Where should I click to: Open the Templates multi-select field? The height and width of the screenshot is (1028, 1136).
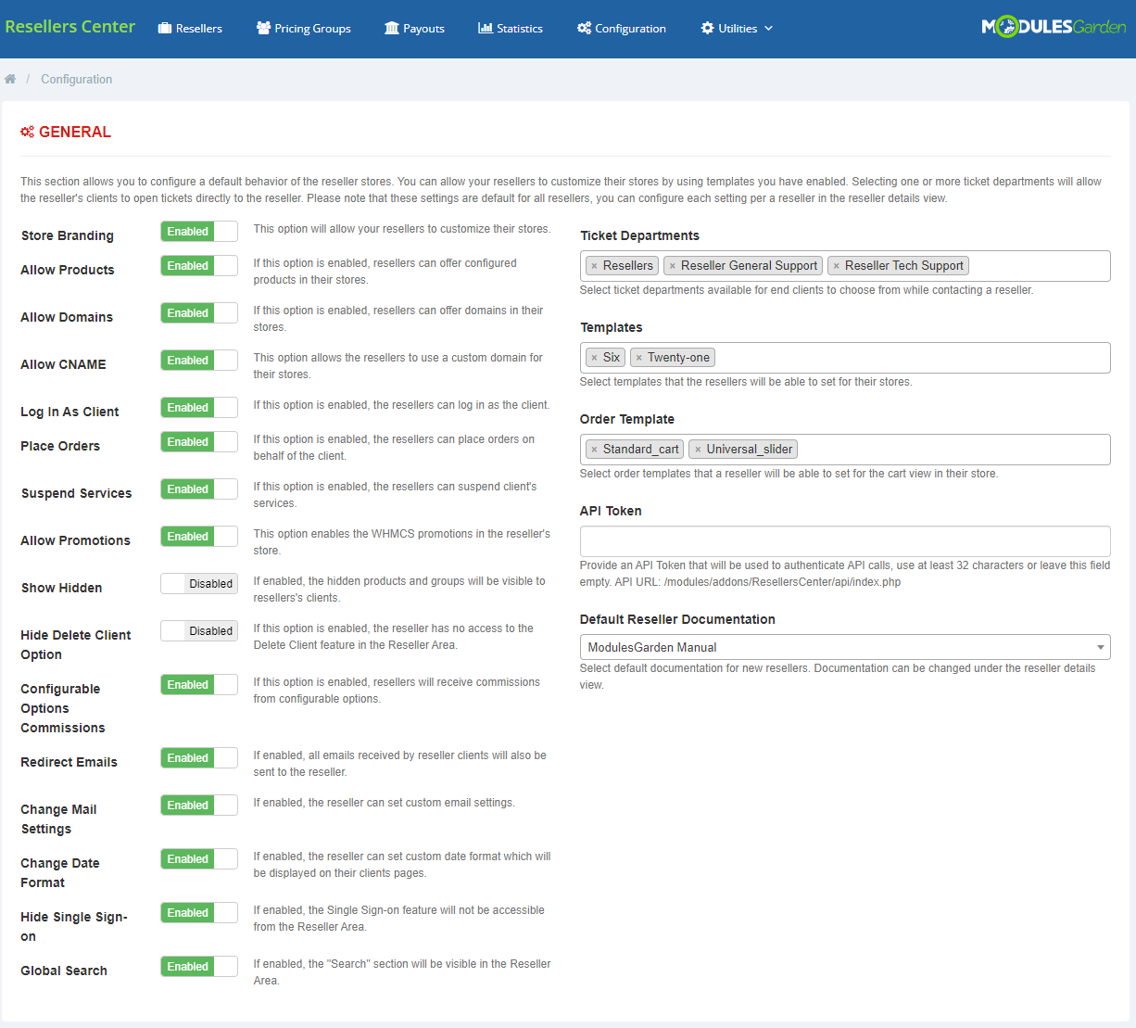tap(845, 358)
